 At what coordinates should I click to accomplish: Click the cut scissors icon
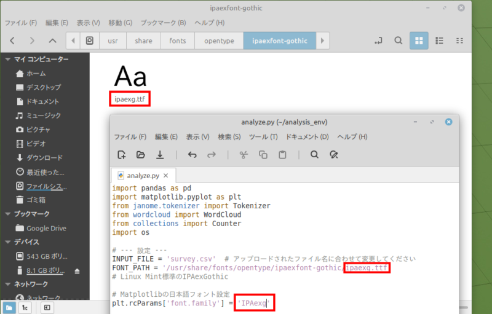pyautogui.click(x=244, y=155)
